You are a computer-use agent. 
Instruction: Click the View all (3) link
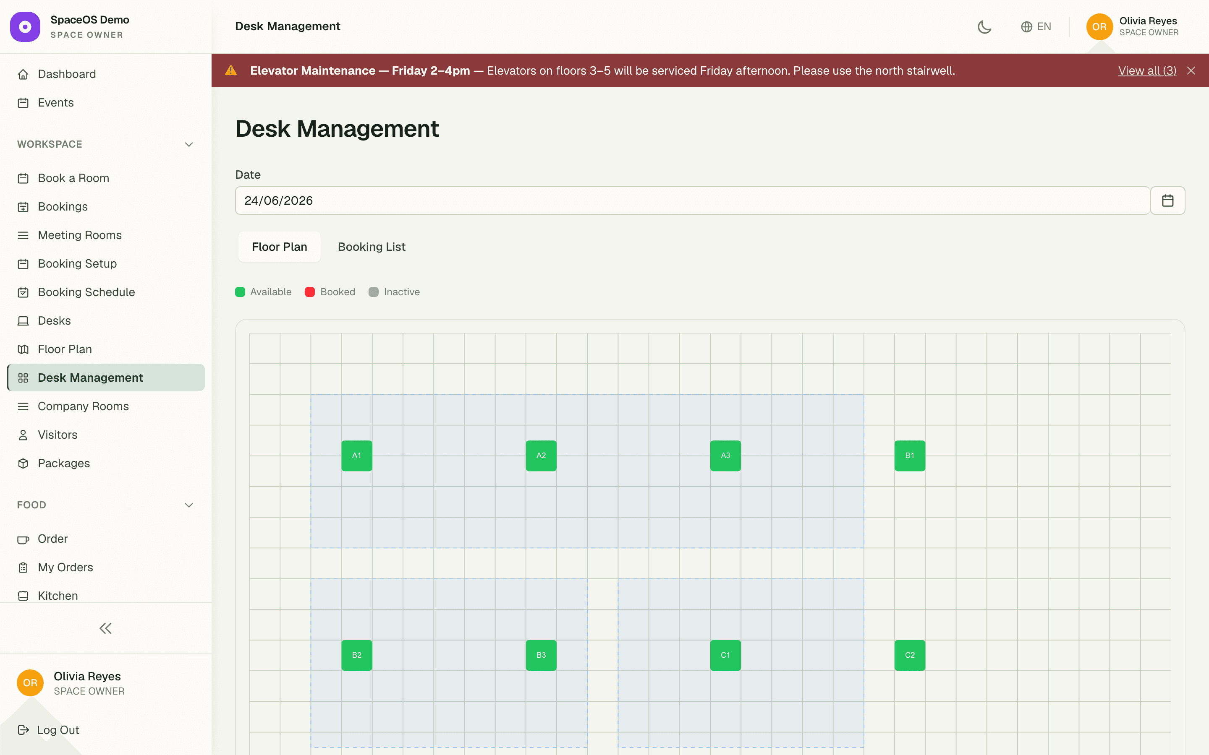1147,71
